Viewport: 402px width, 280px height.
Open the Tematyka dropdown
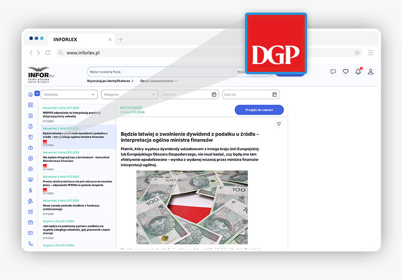[69, 94]
